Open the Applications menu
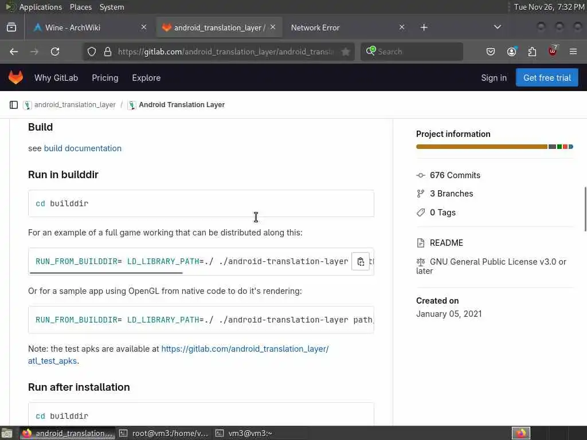 [x=41, y=7]
